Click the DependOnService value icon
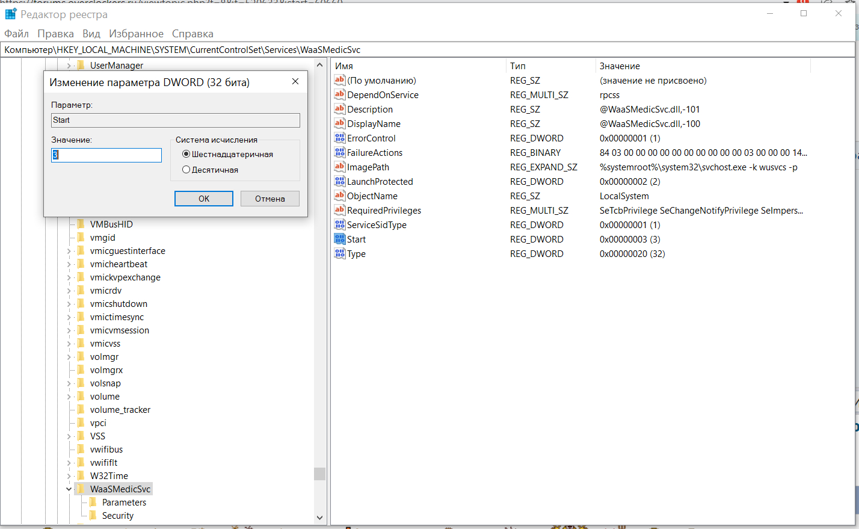This screenshot has width=859, height=529. pyautogui.click(x=340, y=94)
